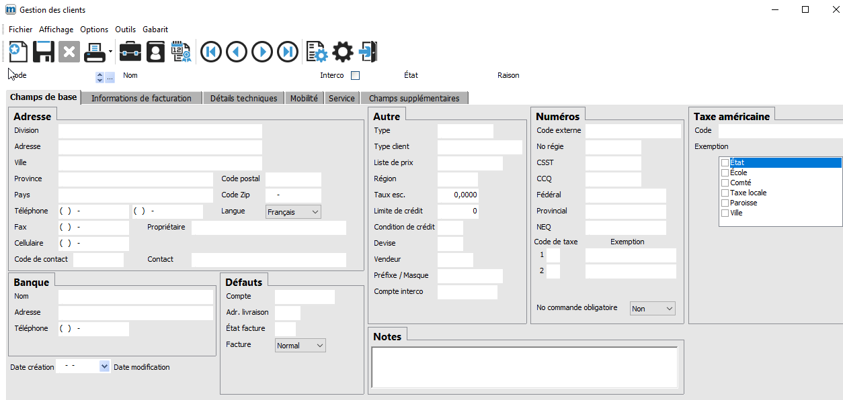This screenshot has height=400, width=843.
Task: Click the Ville field in Adresse section
Action: click(160, 163)
